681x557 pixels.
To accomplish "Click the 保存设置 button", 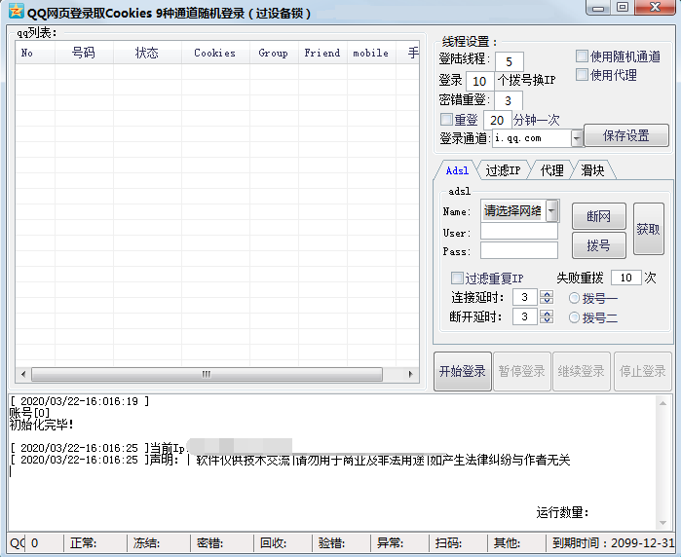I will 625,136.
